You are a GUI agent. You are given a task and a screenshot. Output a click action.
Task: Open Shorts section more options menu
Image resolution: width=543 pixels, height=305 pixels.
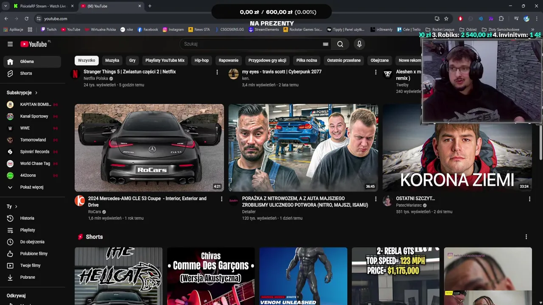pyautogui.click(x=526, y=237)
